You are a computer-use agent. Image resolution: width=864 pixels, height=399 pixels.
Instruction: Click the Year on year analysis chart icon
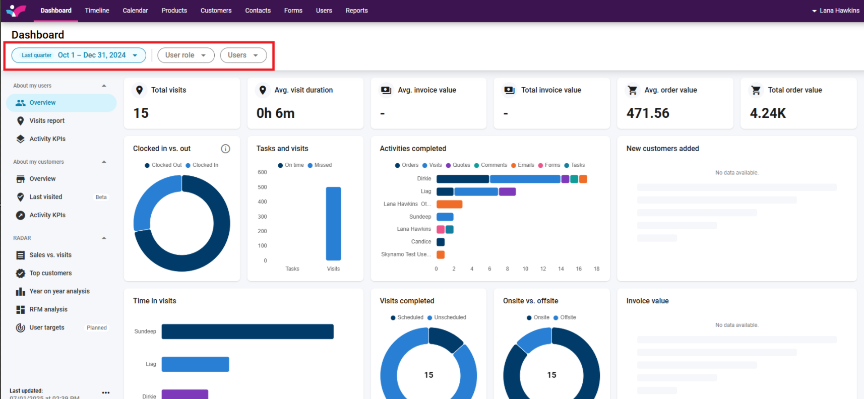(x=21, y=292)
